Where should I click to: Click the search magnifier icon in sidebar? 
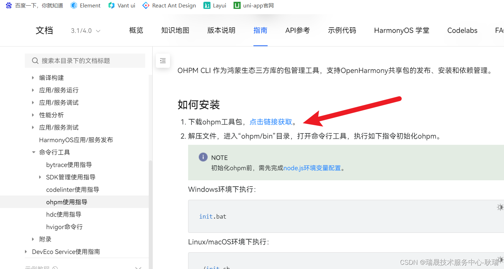pyautogui.click(x=35, y=61)
